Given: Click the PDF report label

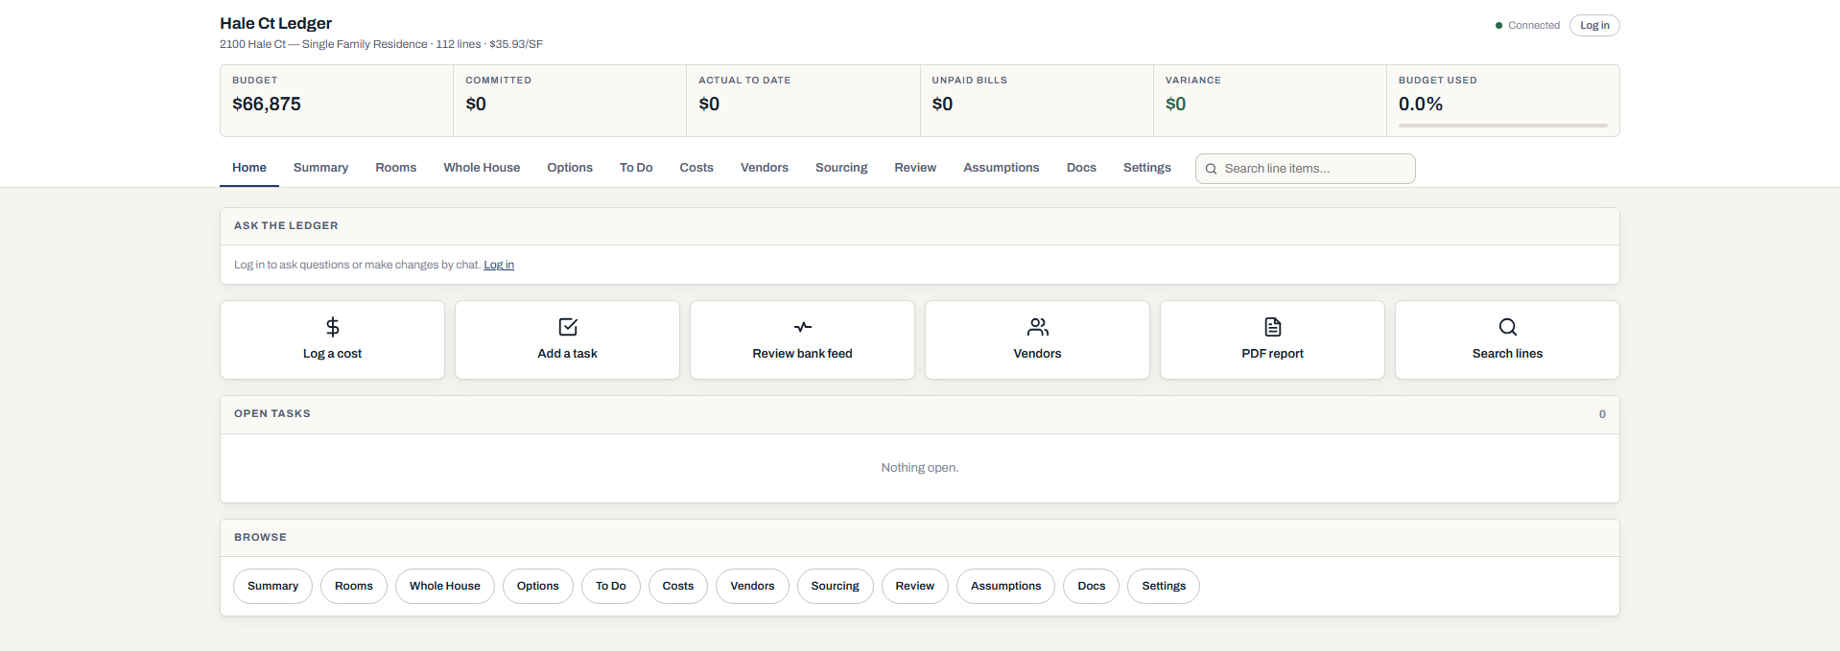Looking at the screenshot, I should (x=1273, y=354).
